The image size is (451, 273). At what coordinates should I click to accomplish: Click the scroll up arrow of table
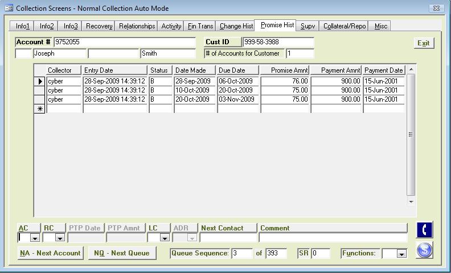click(411, 69)
